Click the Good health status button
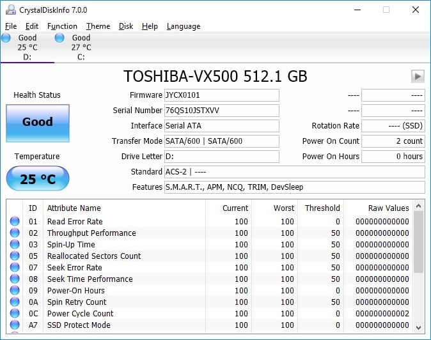431x340 pixels. 38,123
